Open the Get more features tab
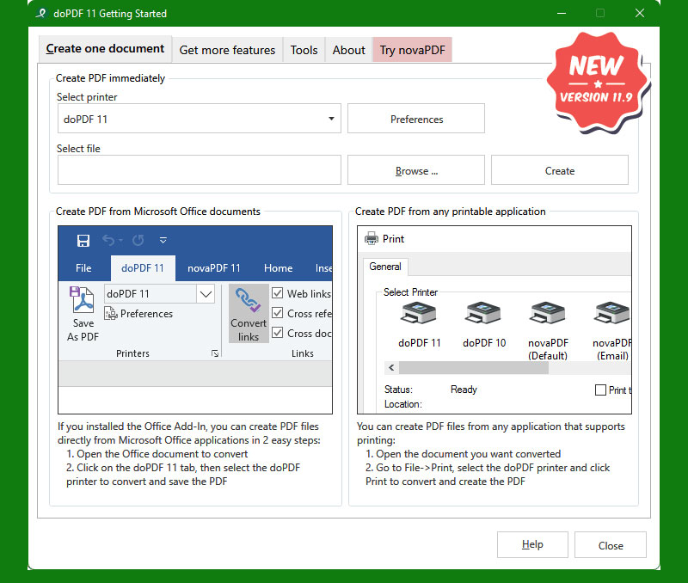This screenshot has height=583, width=688. click(x=227, y=50)
